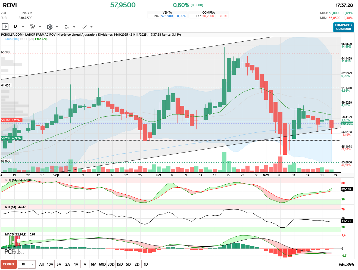Click the add indicator icon
The height and width of the screenshot is (270, 358).
[x=67, y=27]
